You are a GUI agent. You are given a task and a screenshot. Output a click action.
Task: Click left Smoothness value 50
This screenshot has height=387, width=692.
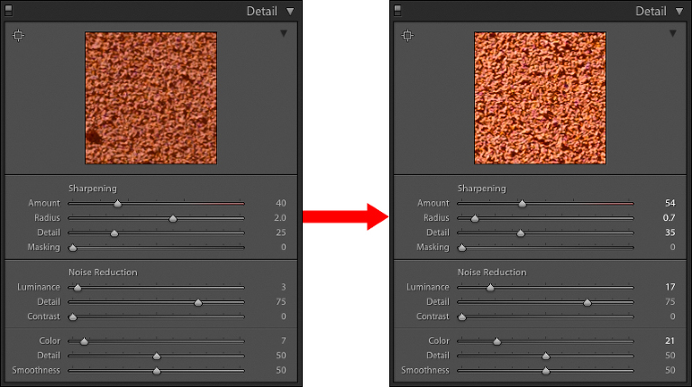pos(281,370)
